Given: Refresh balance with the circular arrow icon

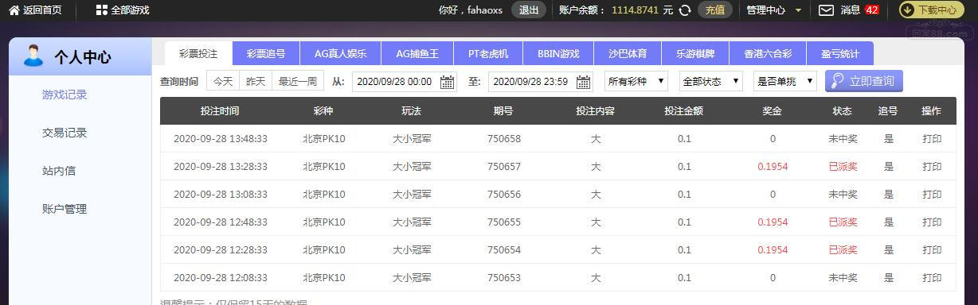Looking at the screenshot, I should coord(684,10).
